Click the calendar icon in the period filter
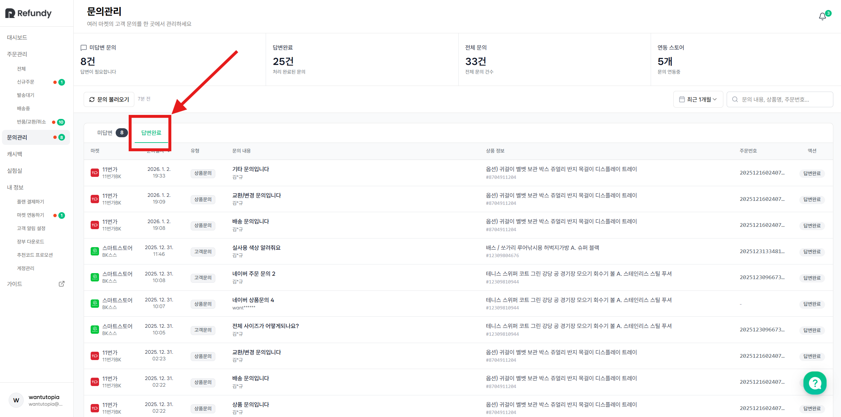Viewport: 841px width, 417px height. tap(682, 99)
